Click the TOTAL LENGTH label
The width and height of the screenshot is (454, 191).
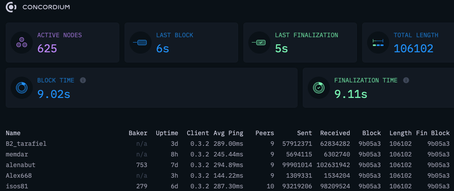point(416,35)
